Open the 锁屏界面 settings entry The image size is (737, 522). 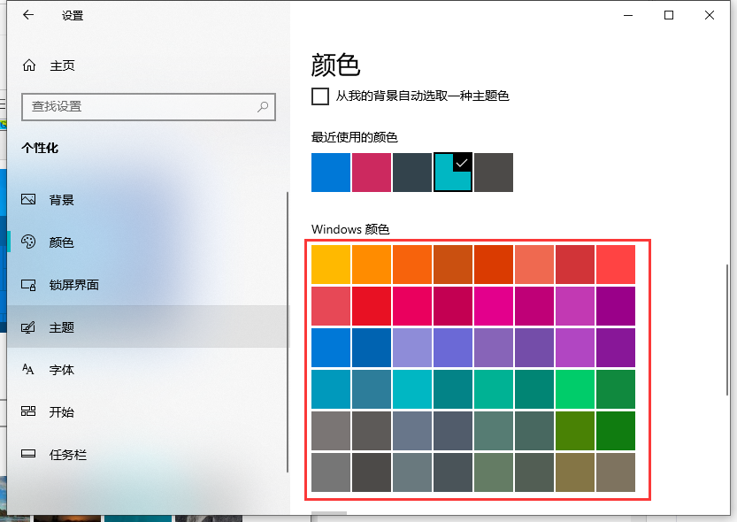[76, 284]
